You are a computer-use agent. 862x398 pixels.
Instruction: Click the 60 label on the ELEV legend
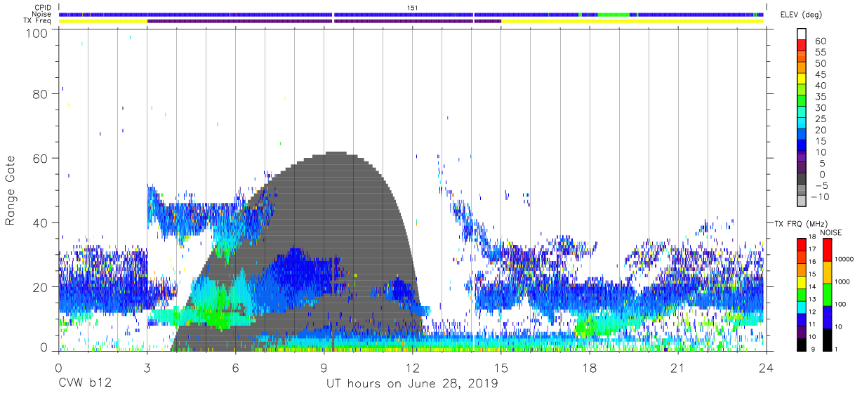821,41
